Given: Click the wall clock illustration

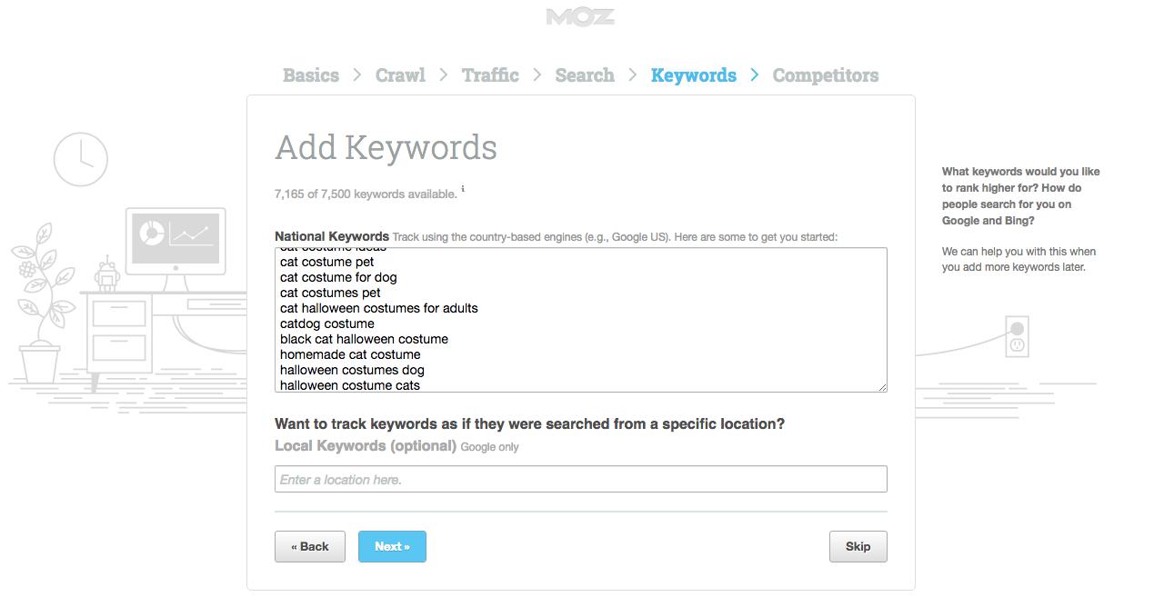Looking at the screenshot, I should (81, 159).
